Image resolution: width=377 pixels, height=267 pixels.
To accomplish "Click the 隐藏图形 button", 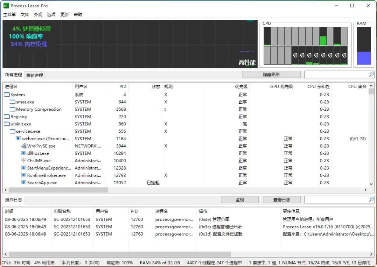I will point(271,75).
